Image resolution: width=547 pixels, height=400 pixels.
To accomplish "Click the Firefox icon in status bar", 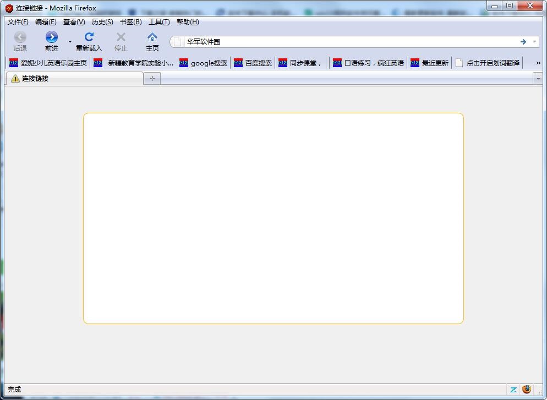I will click(x=527, y=390).
